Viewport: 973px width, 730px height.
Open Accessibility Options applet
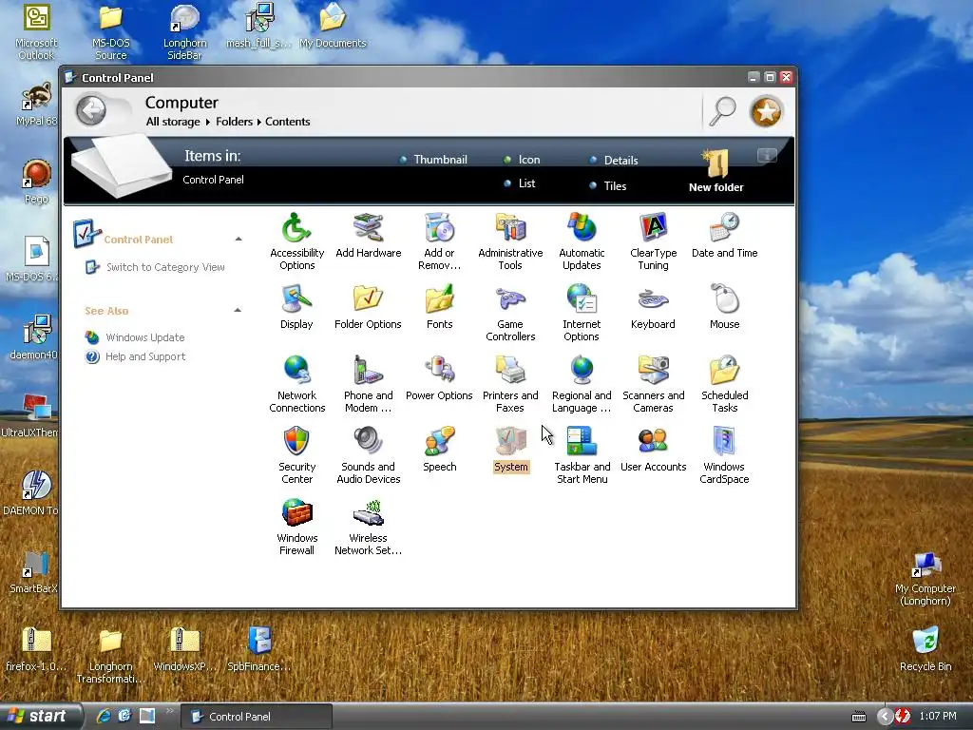296,241
